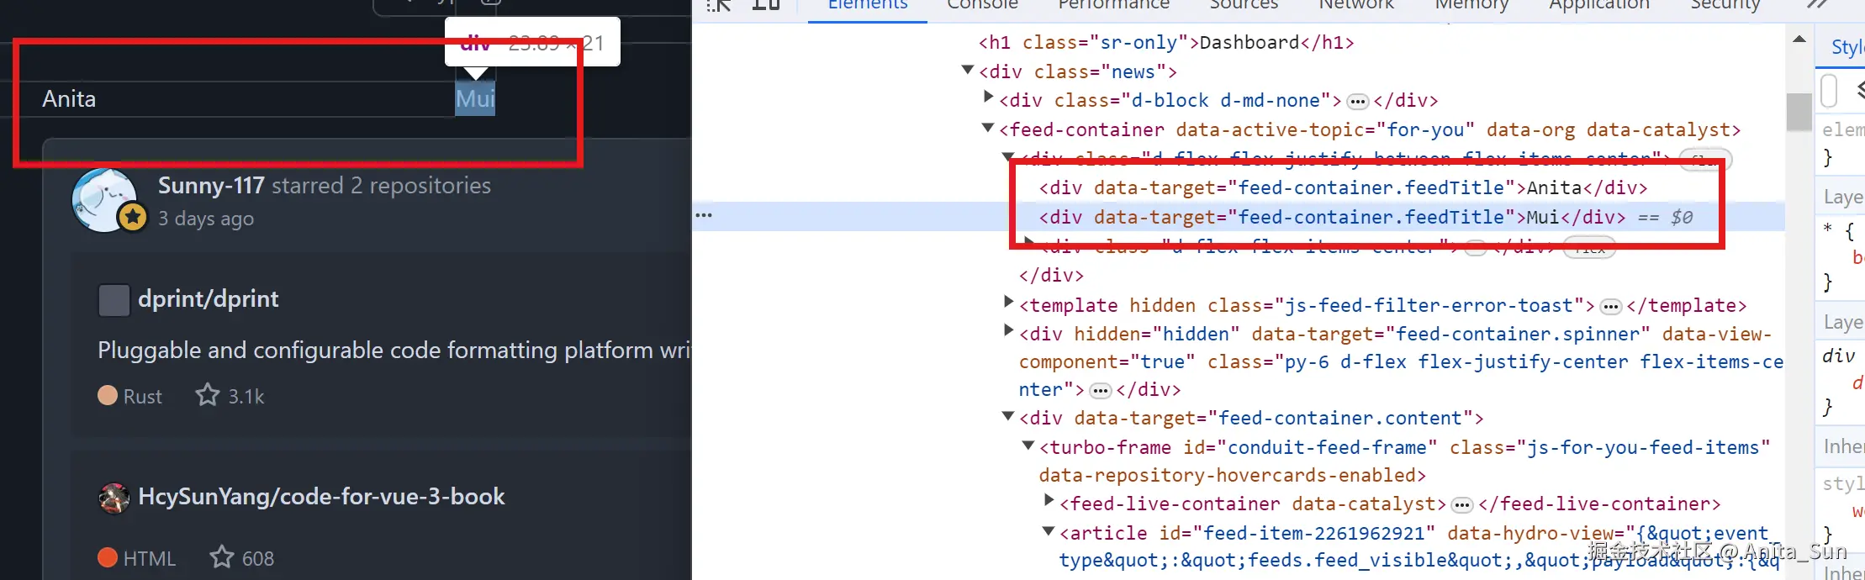Click the Rust language label

(142, 396)
